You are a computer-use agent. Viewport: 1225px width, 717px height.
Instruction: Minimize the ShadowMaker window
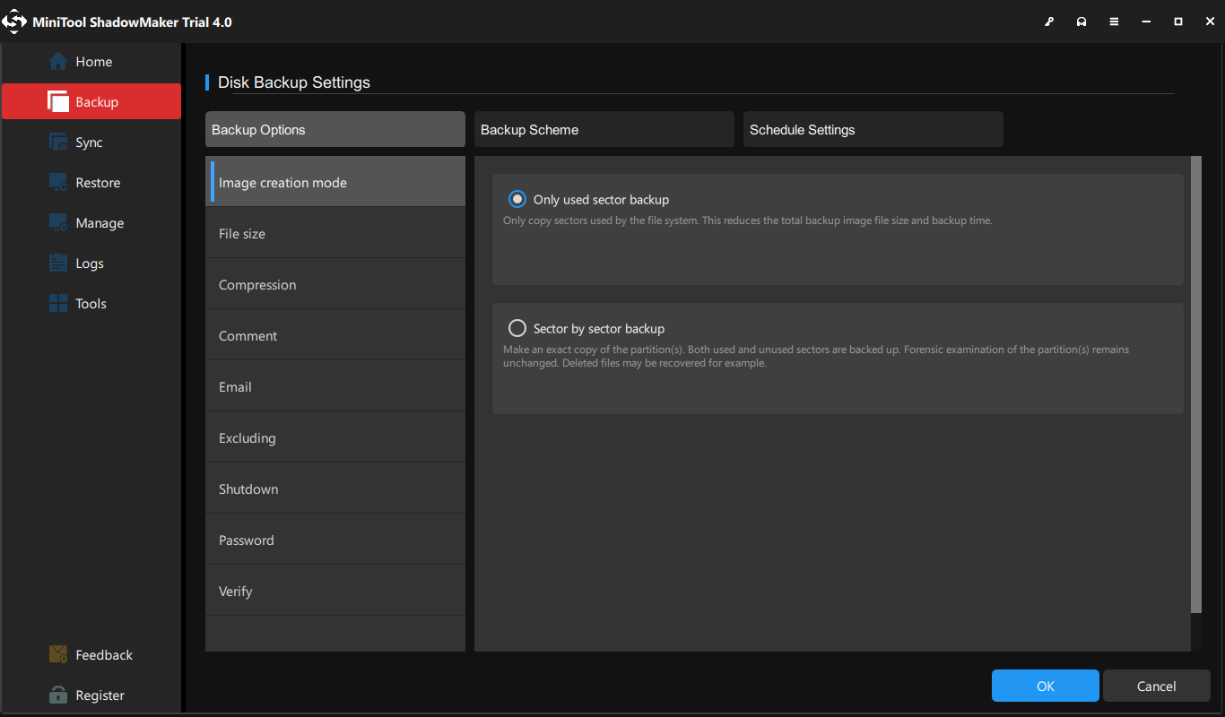click(x=1146, y=22)
